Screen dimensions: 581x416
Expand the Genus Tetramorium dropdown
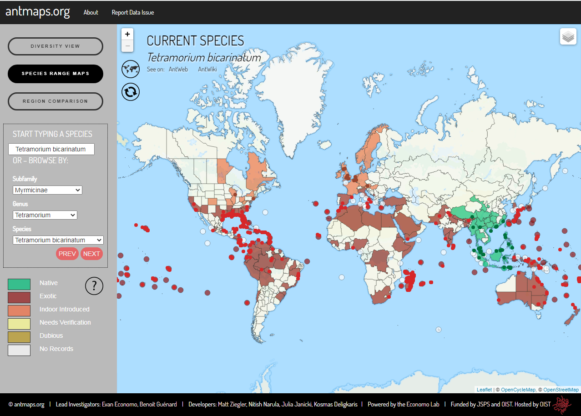point(45,215)
